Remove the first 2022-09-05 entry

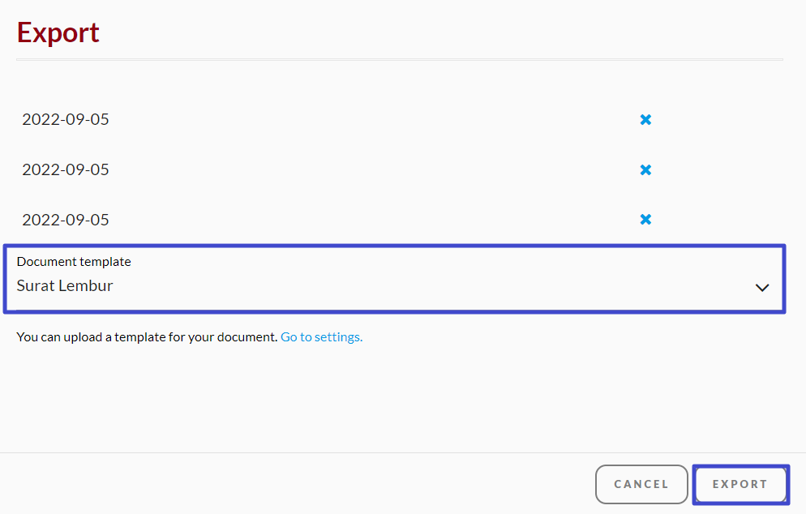click(x=645, y=120)
